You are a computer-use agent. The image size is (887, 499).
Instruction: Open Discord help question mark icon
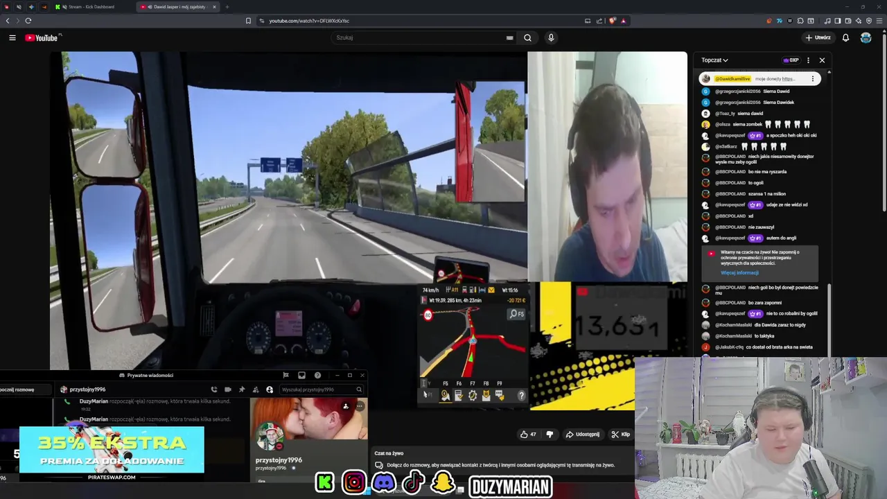click(317, 375)
